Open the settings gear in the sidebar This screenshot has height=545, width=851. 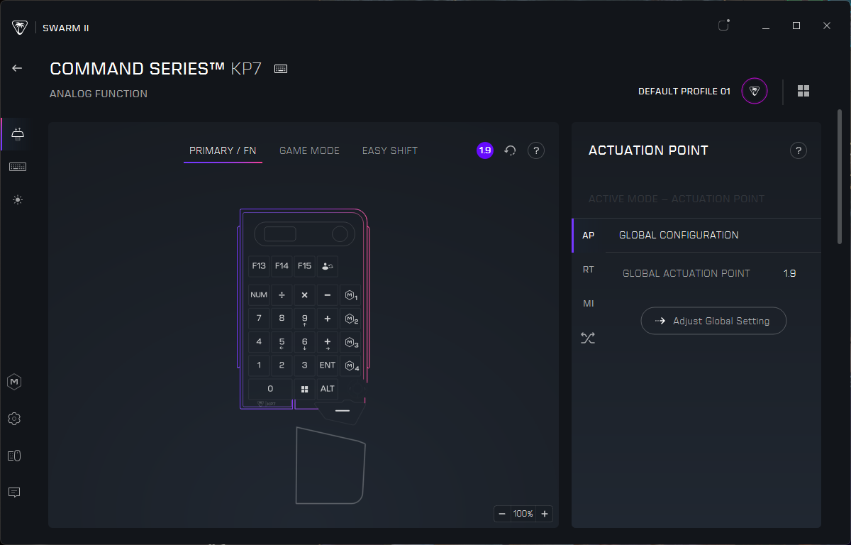click(14, 419)
